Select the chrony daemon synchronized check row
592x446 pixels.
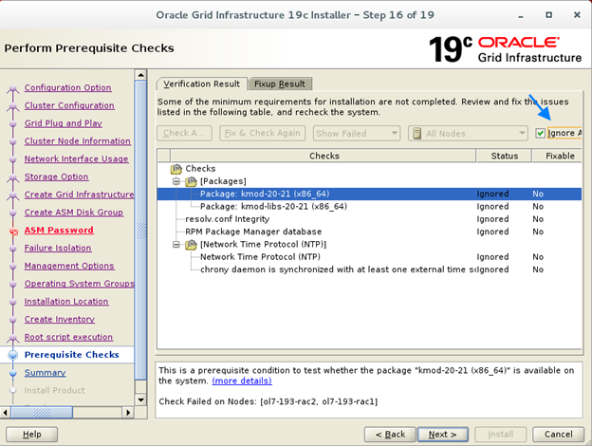pyautogui.click(x=369, y=269)
